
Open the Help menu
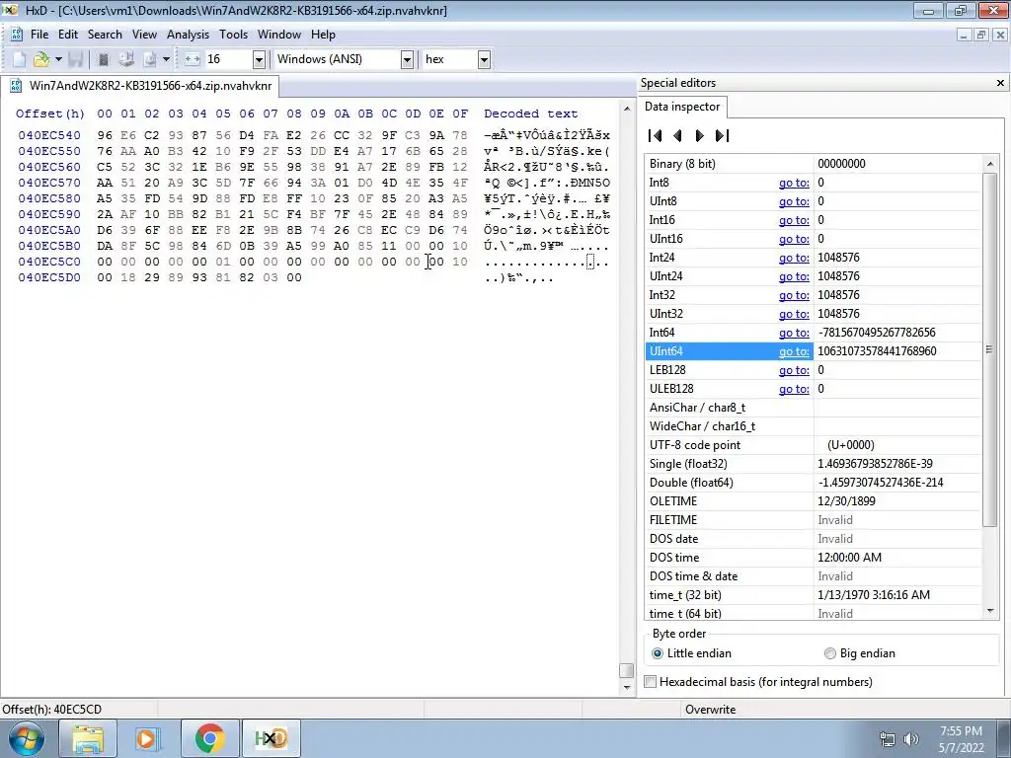[323, 35]
